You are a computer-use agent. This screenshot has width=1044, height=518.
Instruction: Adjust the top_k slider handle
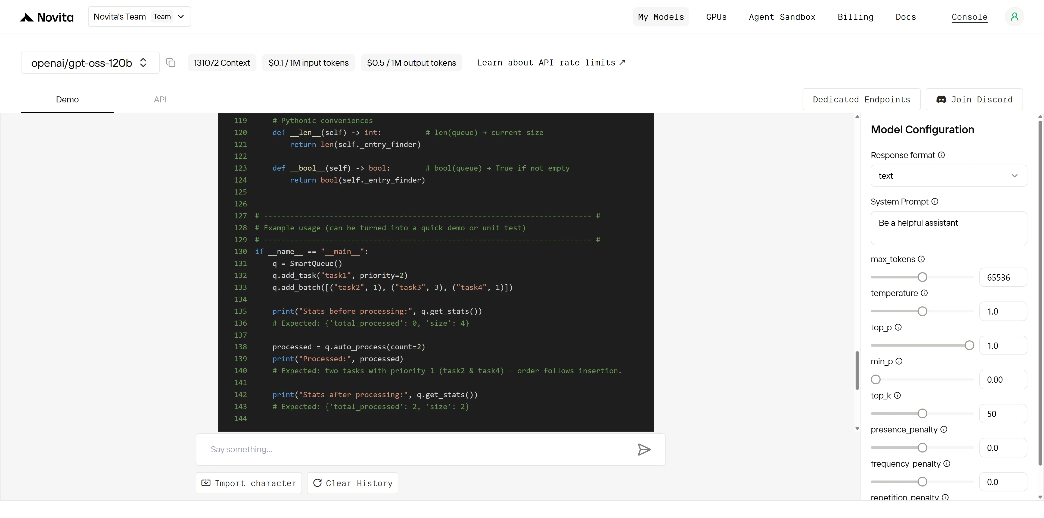pyautogui.click(x=922, y=414)
